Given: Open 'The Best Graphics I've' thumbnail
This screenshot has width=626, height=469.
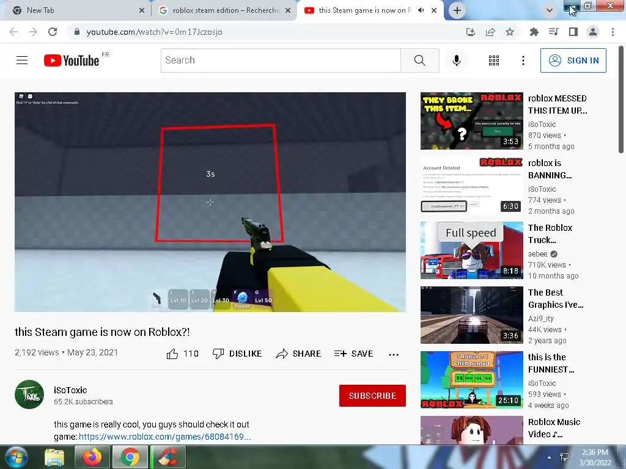Looking at the screenshot, I should click(x=471, y=315).
